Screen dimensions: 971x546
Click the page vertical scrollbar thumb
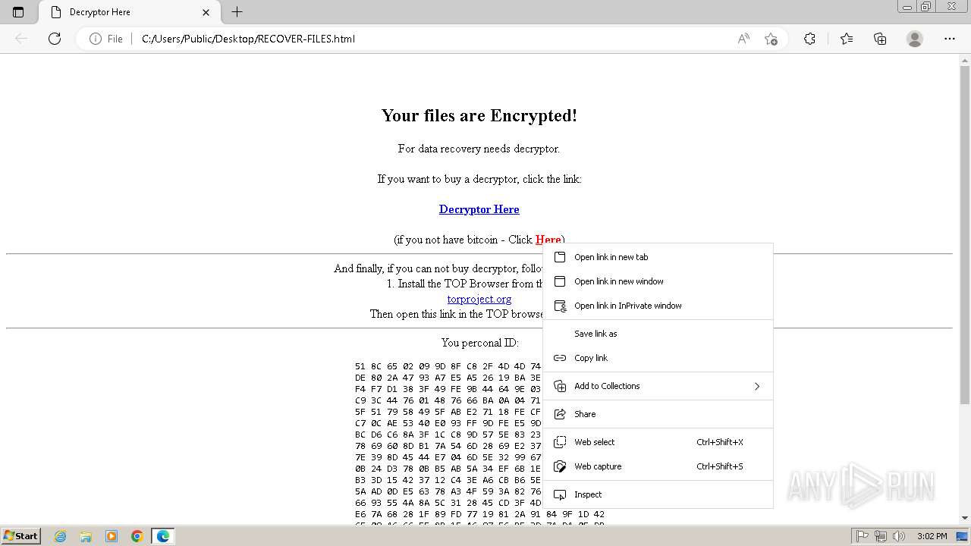pos(965,235)
